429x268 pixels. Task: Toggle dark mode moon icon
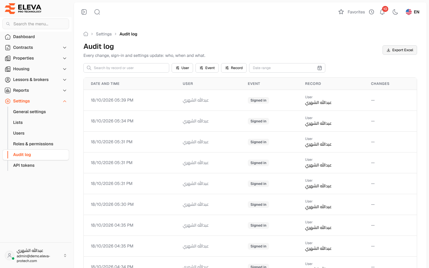[395, 12]
